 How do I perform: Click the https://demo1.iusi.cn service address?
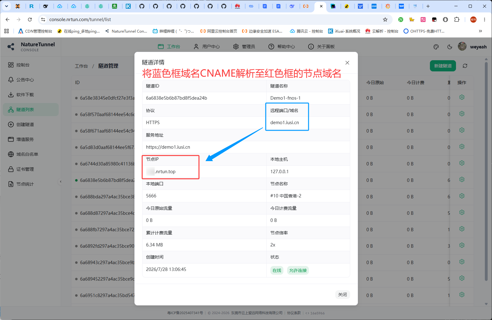[x=168, y=147]
